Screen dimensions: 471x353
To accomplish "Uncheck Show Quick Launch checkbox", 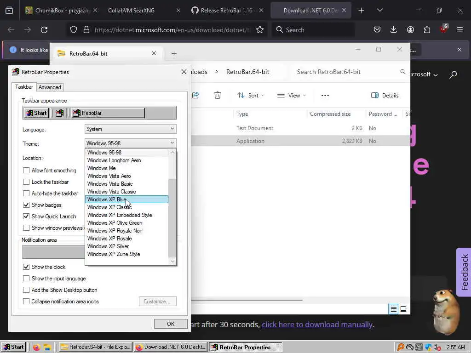I will click(x=26, y=216).
